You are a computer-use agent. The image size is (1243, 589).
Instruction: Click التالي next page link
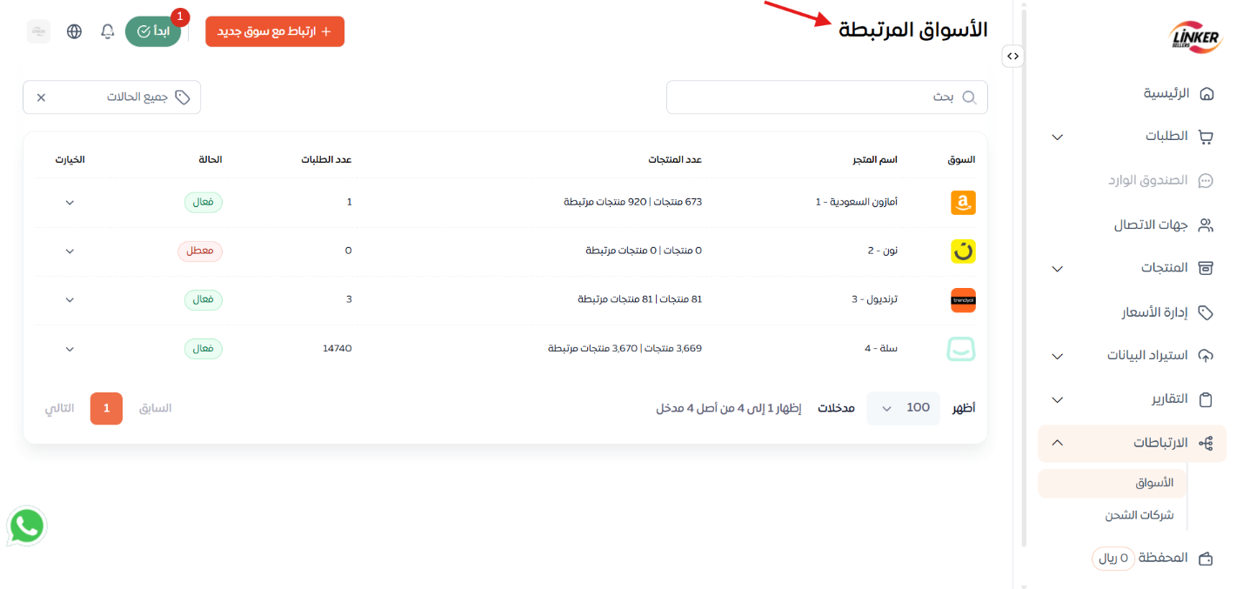pos(60,408)
